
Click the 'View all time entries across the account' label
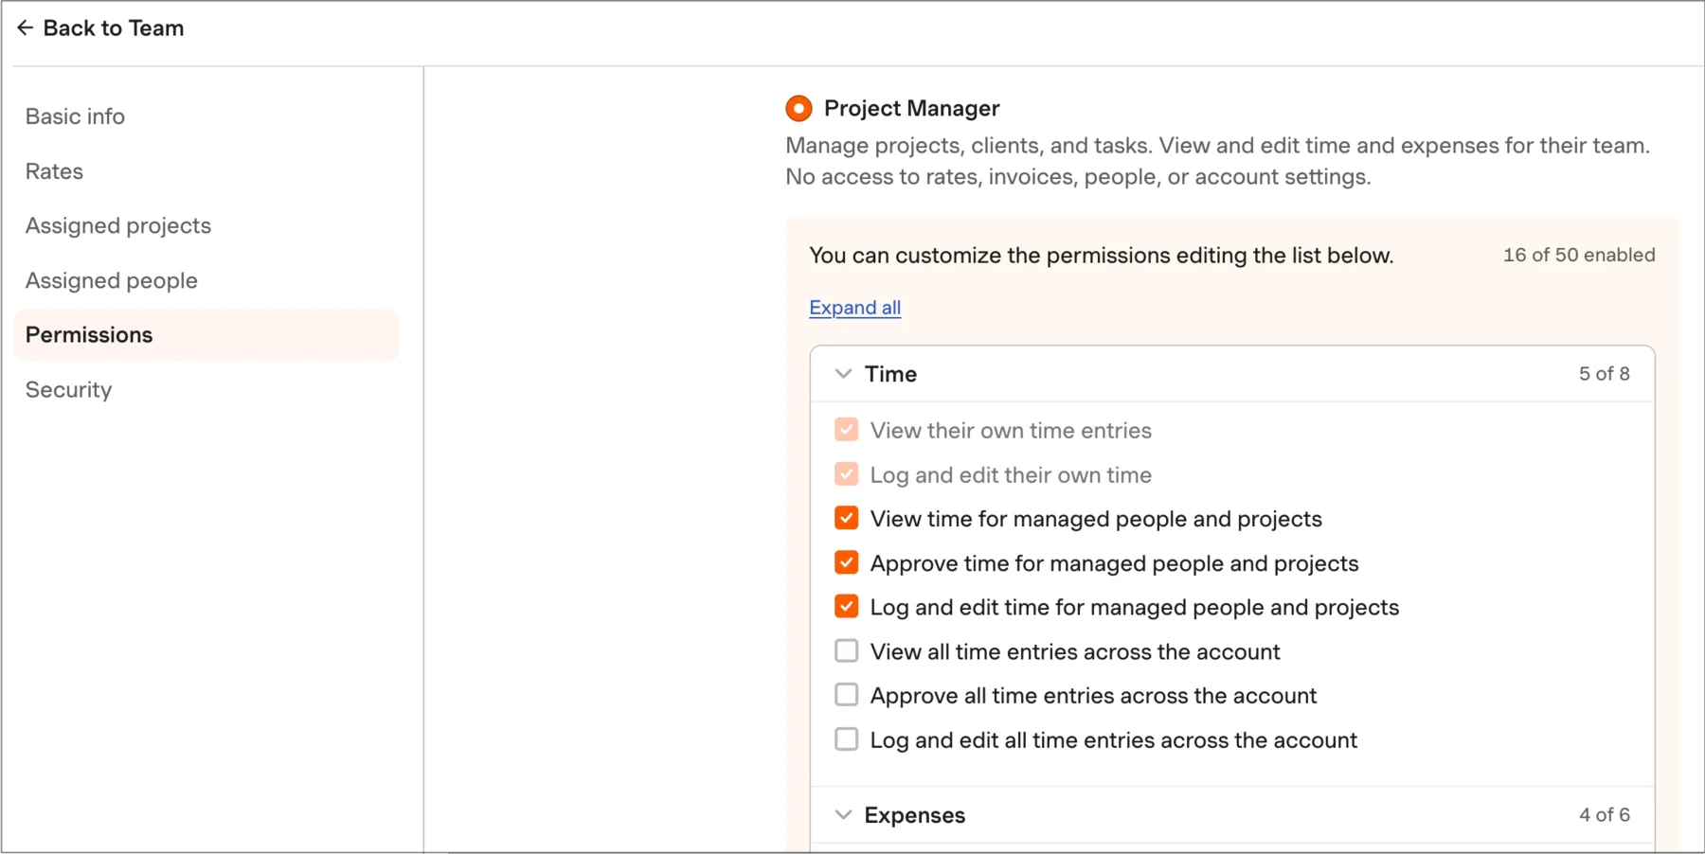point(1075,651)
